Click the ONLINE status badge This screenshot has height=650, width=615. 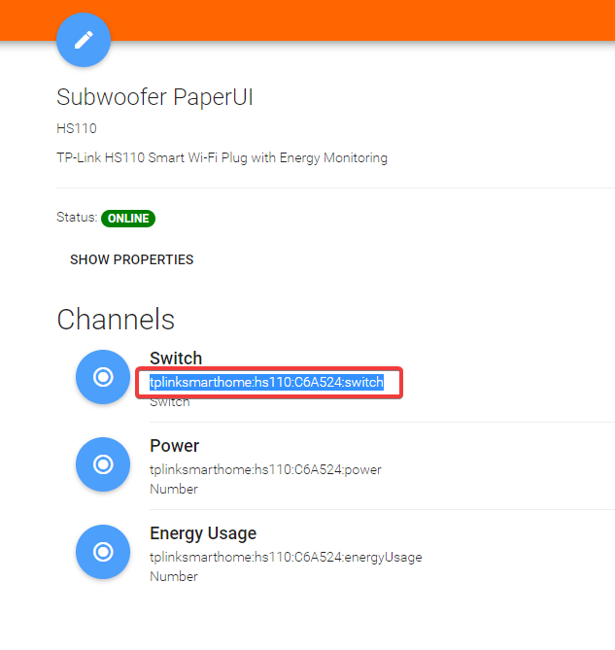[x=128, y=218]
